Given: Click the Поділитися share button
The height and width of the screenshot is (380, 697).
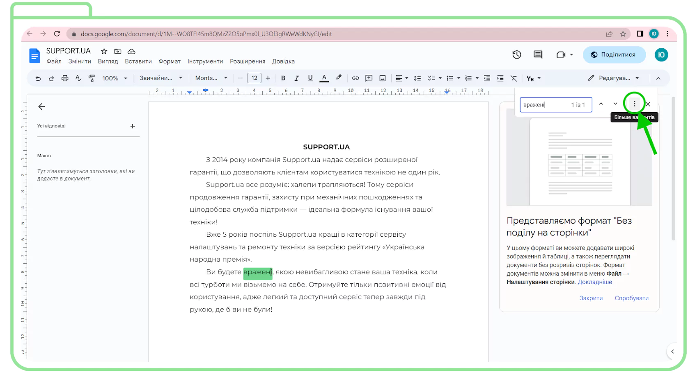Looking at the screenshot, I should pyautogui.click(x=614, y=54).
